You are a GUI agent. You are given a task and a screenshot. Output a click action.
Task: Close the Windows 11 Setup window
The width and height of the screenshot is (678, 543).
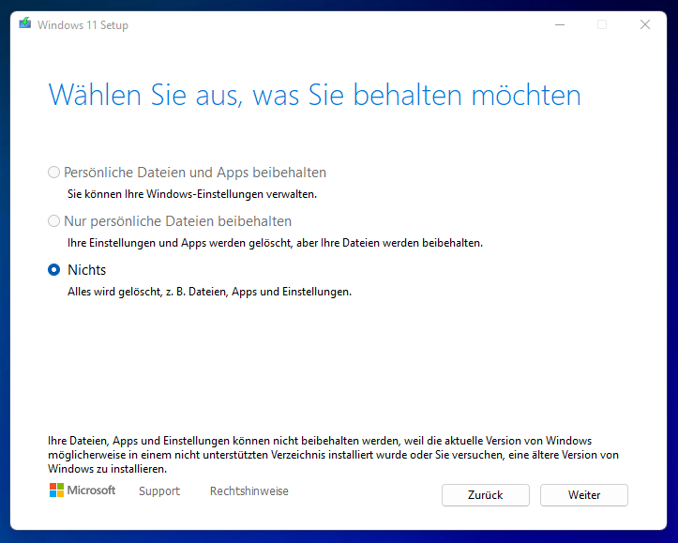pyautogui.click(x=644, y=24)
